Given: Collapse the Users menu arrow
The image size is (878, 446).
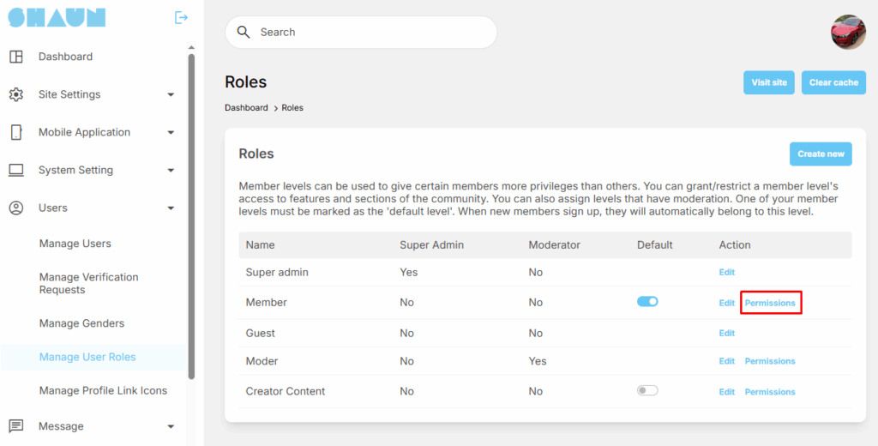Looking at the screenshot, I should 171,208.
